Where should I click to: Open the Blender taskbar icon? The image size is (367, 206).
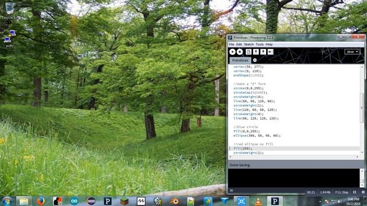(174, 201)
